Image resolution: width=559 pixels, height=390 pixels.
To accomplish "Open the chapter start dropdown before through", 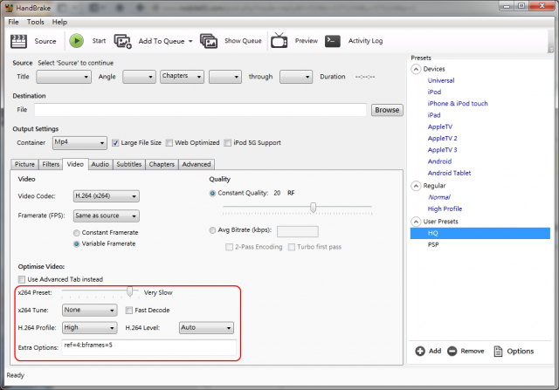I will tap(225, 77).
